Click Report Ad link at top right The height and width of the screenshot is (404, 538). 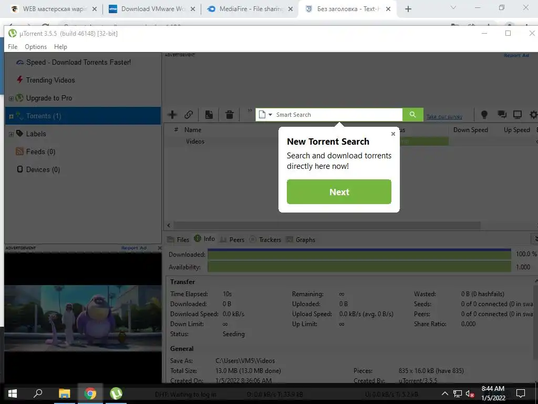(x=516, y=55)
